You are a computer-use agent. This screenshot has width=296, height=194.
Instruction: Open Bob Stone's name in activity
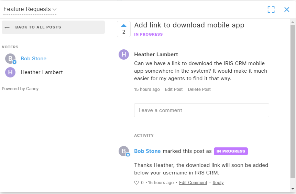pyautogui.click(x=147, y=151)
